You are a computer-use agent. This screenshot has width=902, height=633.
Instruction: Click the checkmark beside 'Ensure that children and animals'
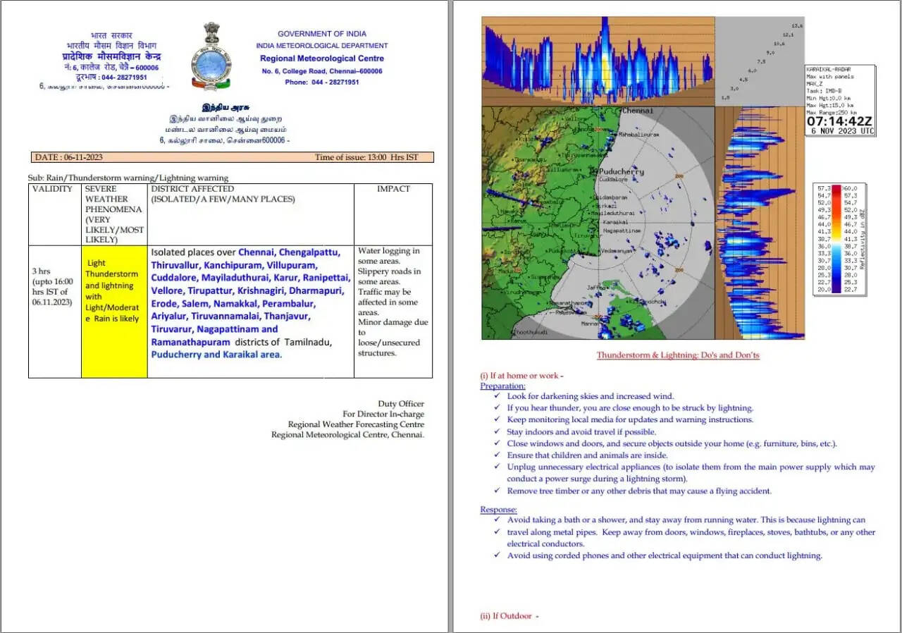tap(498, 455)
